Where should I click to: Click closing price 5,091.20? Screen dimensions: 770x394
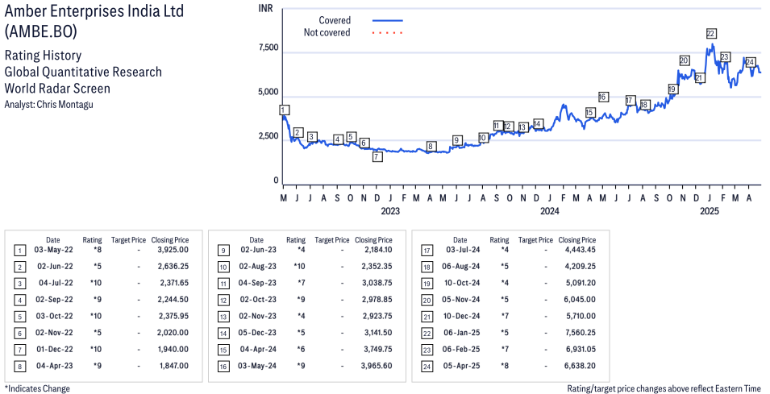click(x=581, y=283)
